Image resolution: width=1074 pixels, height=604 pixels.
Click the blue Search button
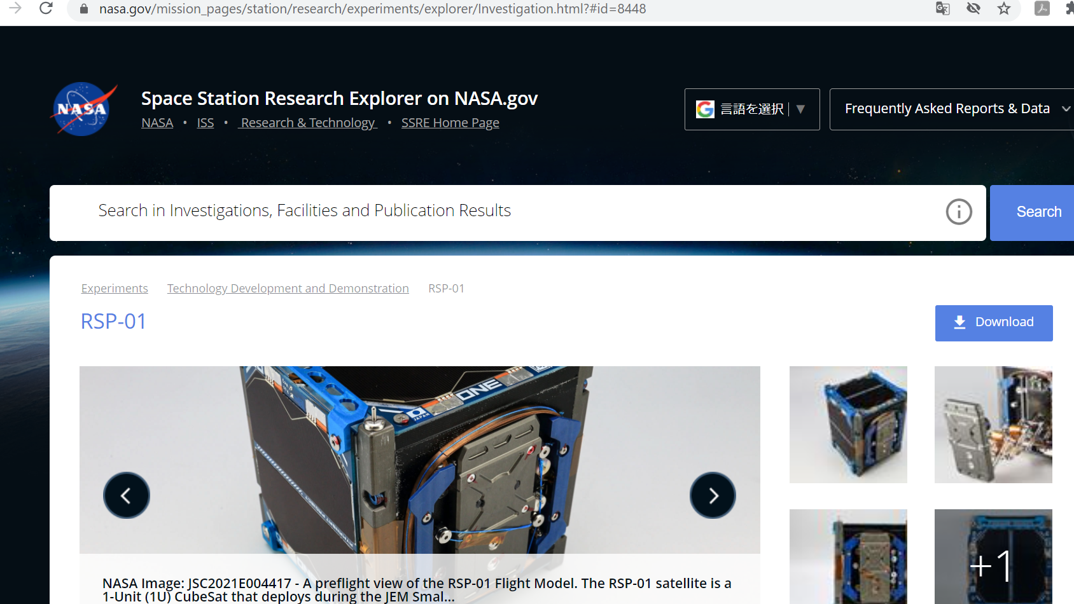click(1032, 213)
